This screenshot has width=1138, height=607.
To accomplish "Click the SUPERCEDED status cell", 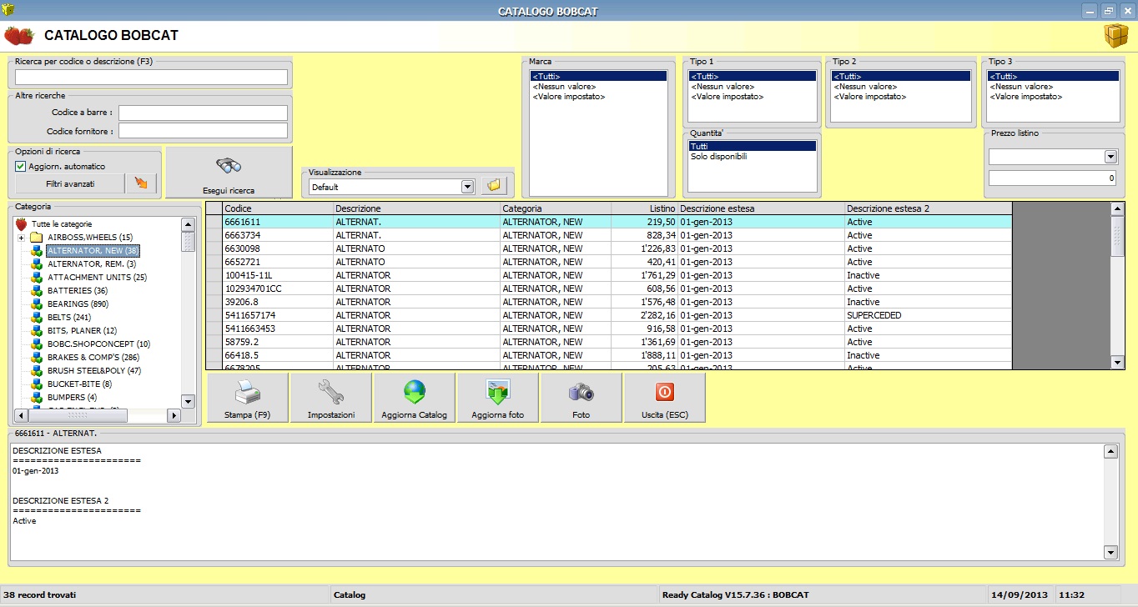I will click(928, 315).
